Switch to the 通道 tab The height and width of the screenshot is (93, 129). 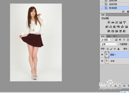click(109, 36)
